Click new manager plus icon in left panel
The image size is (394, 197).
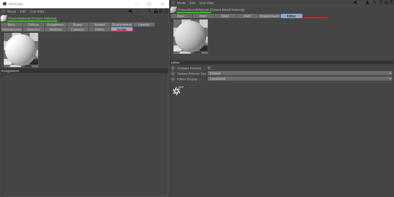[167, 11]
